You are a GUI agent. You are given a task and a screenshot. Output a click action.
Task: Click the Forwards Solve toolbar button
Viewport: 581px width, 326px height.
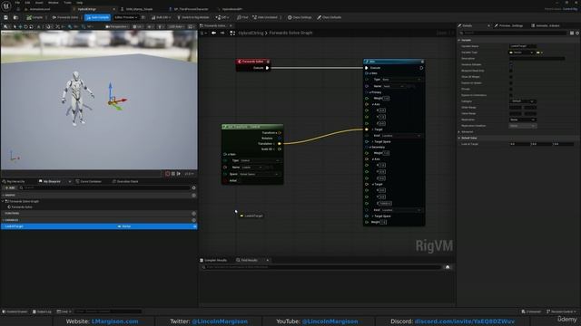coord(65,17)
